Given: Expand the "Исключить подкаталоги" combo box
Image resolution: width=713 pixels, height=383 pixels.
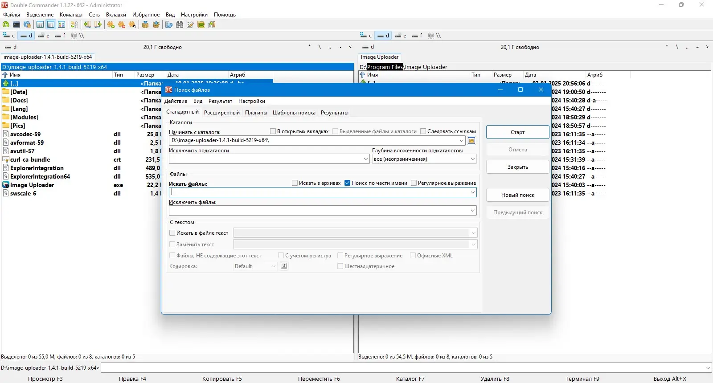Looking at the screenshot, I should coord(365,159).
